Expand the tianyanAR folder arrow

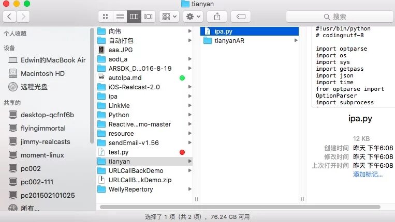click(296, 40)
